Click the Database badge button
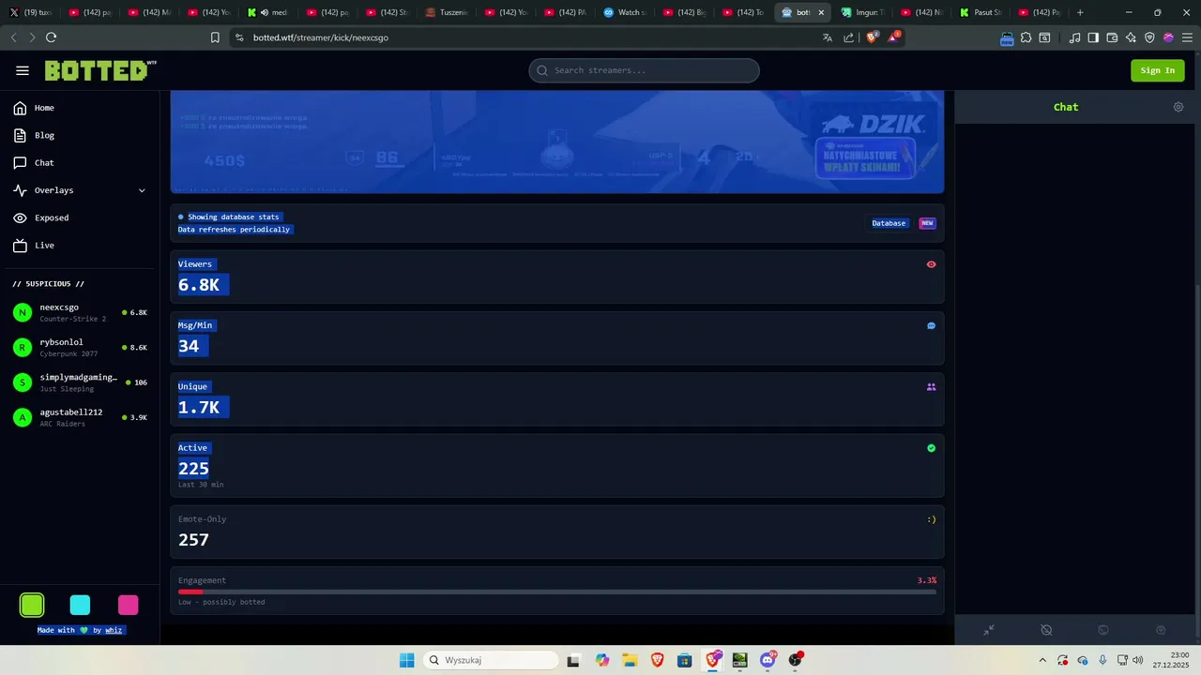Viewport: 1201px width, 675px height. point(889,223)
